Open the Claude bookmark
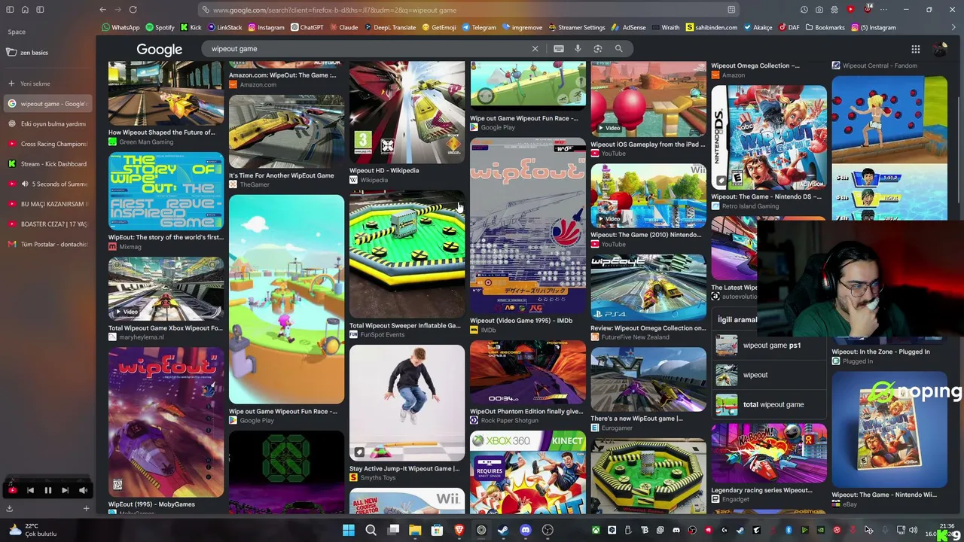Screen dimensions: 964x542 tap(343, 28)
